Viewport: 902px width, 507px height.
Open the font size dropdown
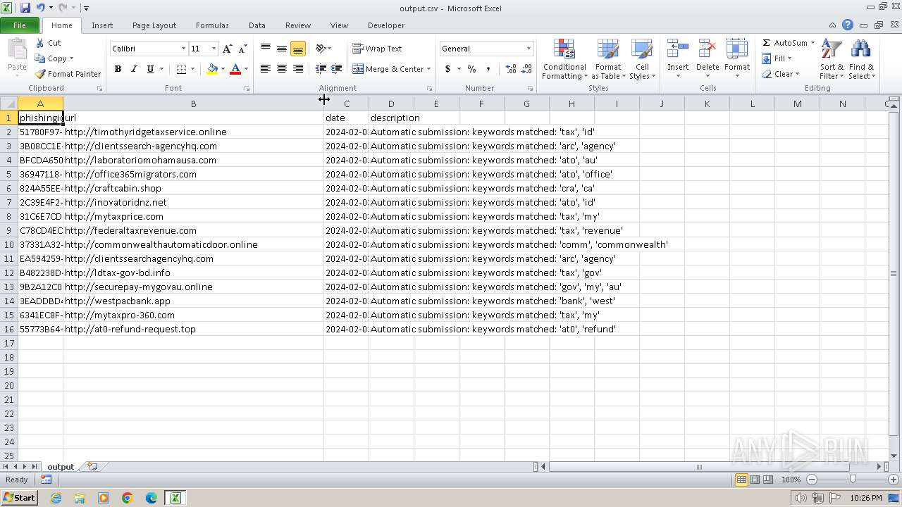coord(214,49)
